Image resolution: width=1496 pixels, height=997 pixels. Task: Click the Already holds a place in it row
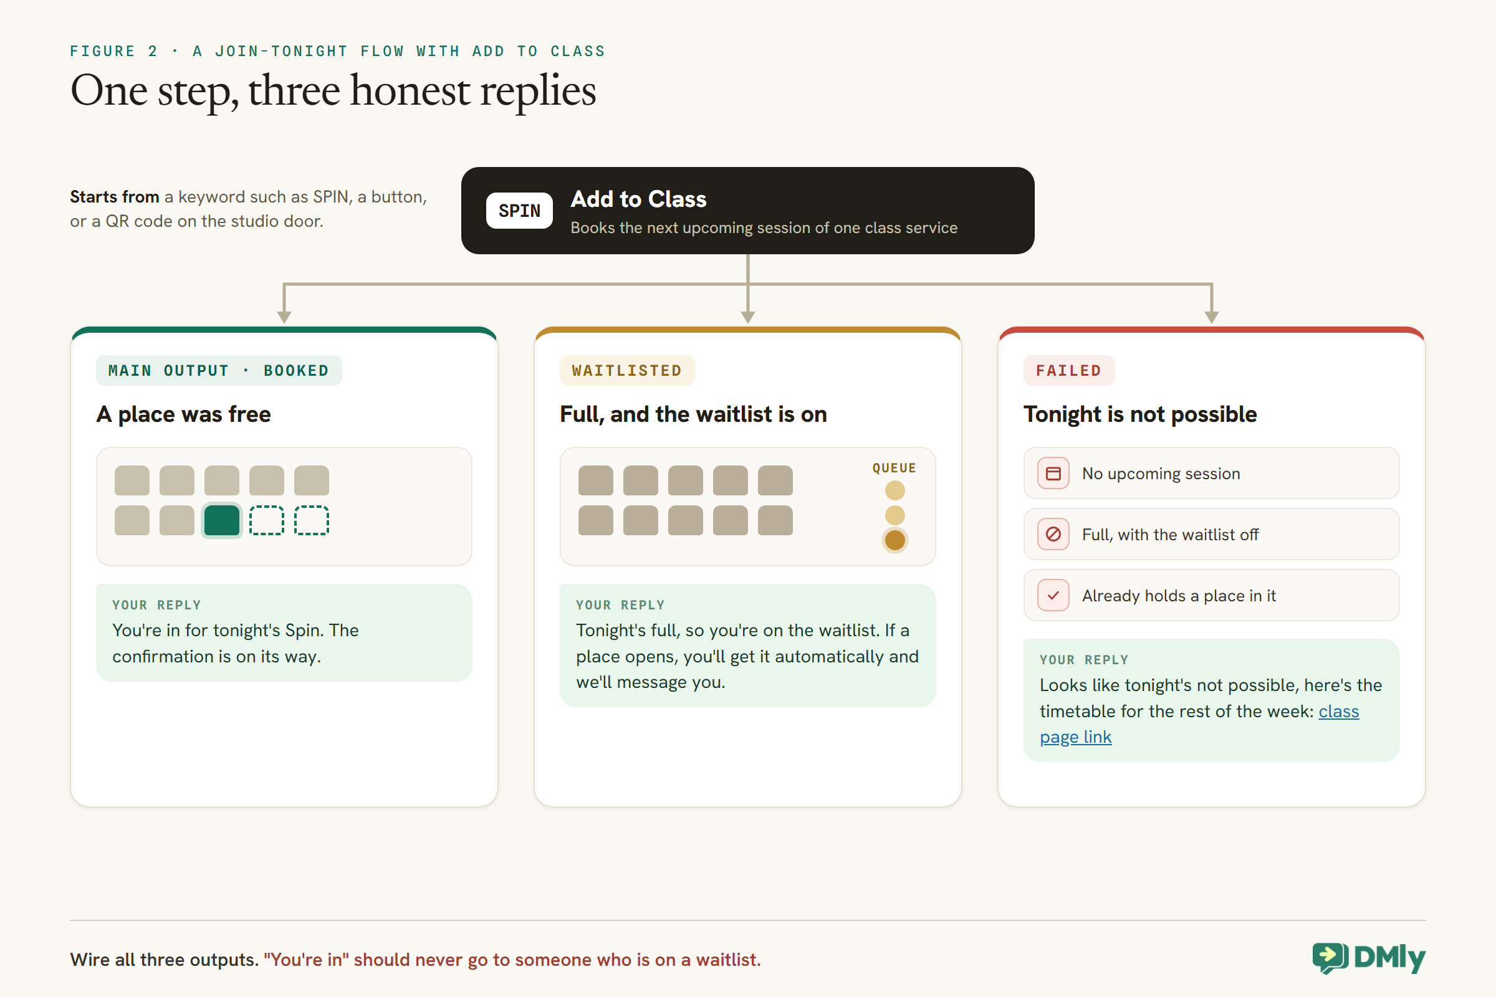1211,596
